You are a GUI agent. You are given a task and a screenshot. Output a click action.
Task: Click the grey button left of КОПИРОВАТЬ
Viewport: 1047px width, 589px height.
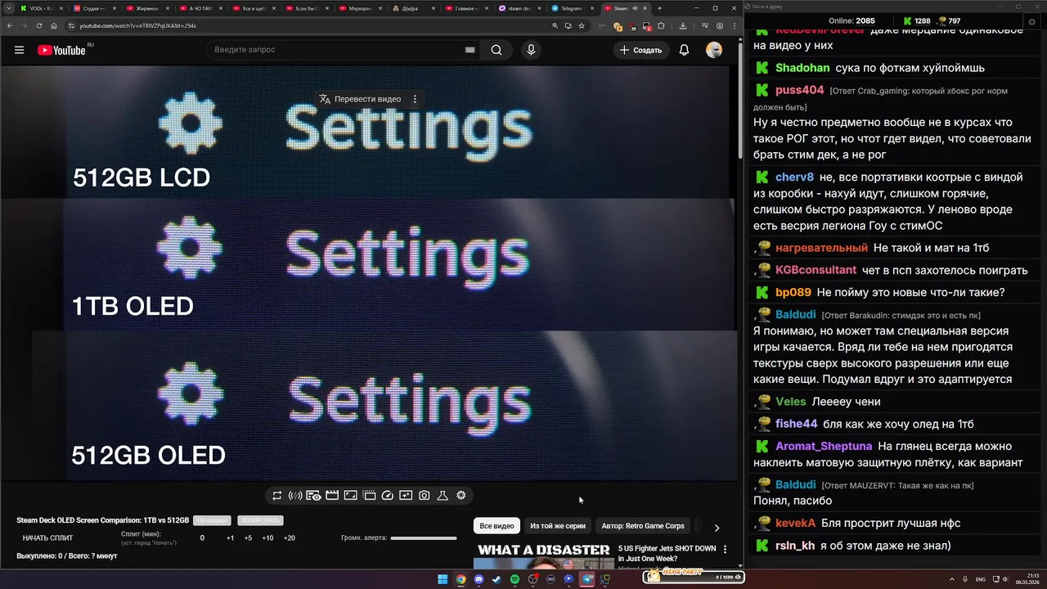pyautogui.click(x=212, y=520)
